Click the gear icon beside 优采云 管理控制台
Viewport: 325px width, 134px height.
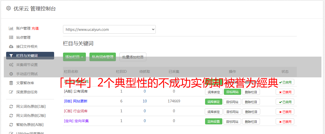(8, 8)
